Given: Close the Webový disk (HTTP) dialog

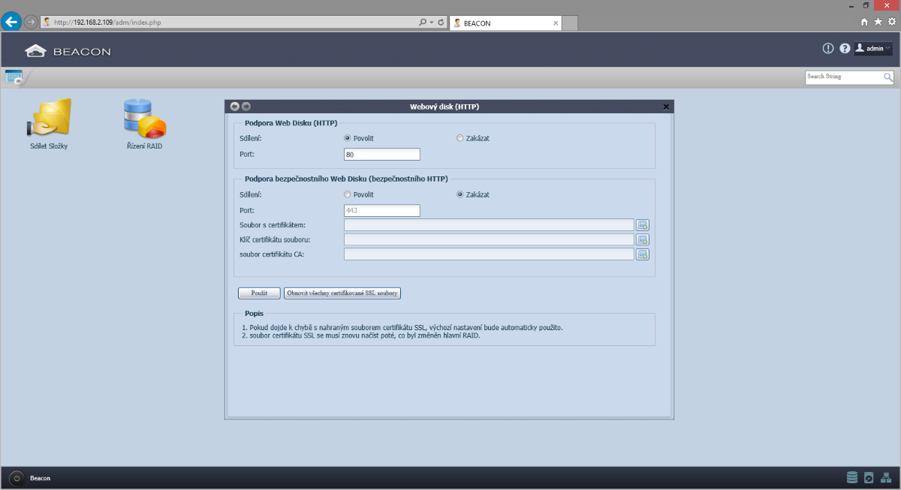Looking at the screenshot, I should coord(666,107).
